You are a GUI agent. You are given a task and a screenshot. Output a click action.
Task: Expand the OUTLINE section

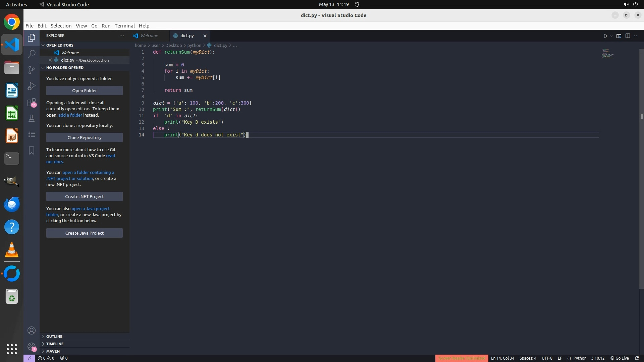click(x=54, y=336)
